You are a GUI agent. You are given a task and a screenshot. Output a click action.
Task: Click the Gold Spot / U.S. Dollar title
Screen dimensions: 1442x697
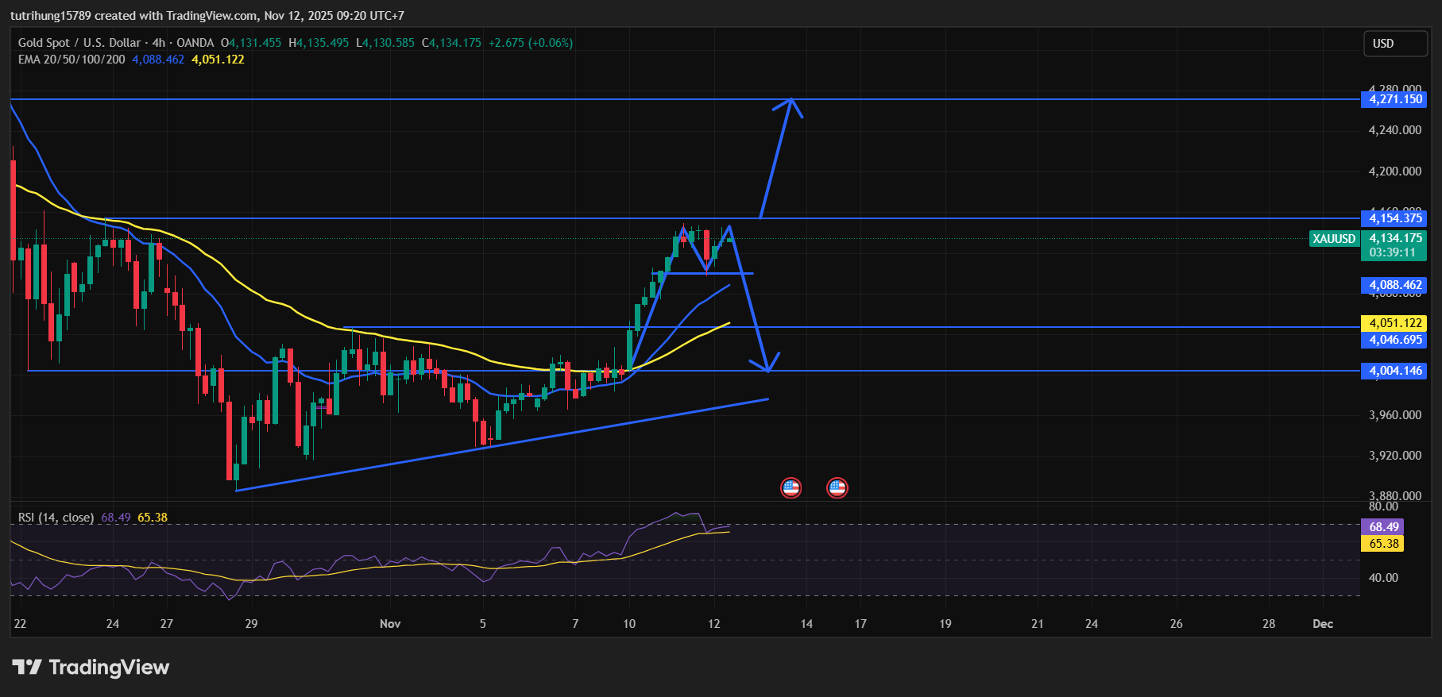79,43
